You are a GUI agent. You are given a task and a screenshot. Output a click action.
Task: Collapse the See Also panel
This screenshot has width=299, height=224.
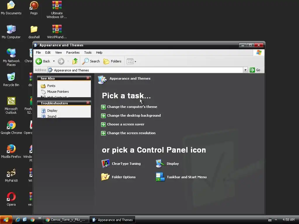coord(88,78)
